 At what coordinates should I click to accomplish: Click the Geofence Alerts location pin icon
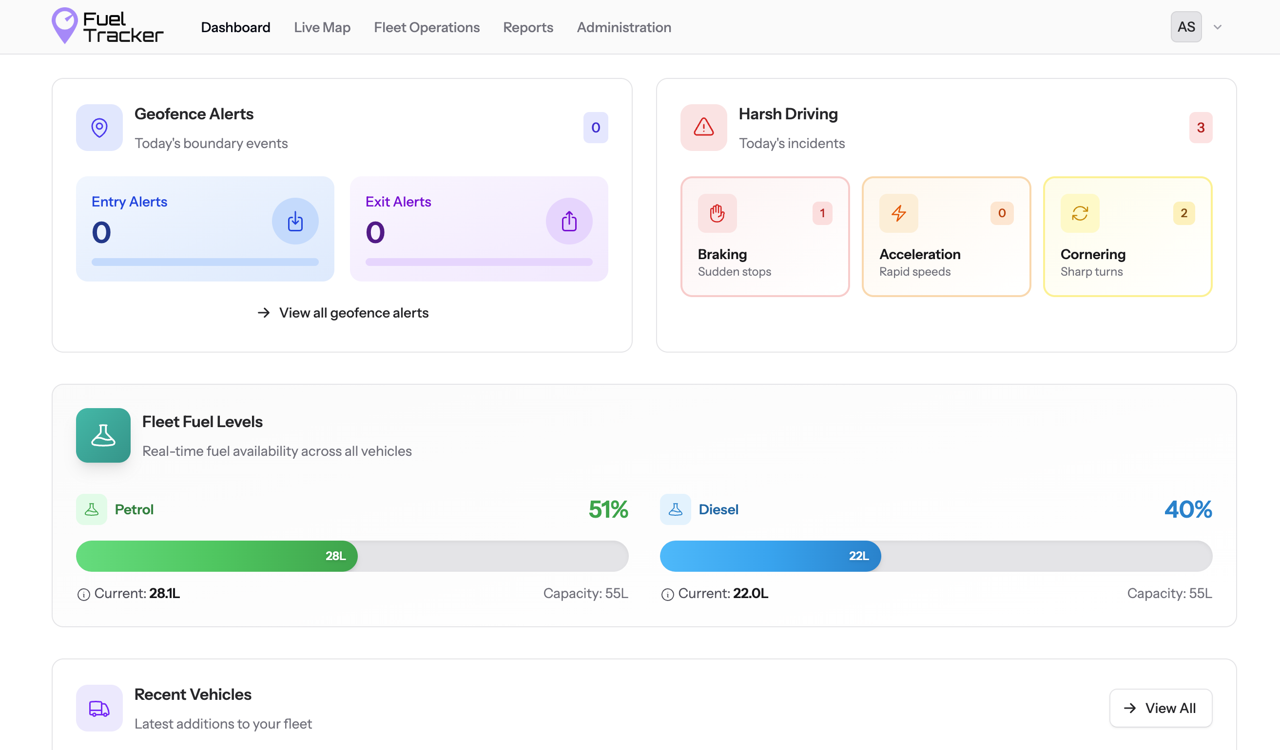(x=99, y=128)
